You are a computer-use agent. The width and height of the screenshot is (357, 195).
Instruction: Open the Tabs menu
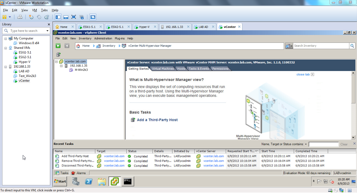[x=44, y=10]
